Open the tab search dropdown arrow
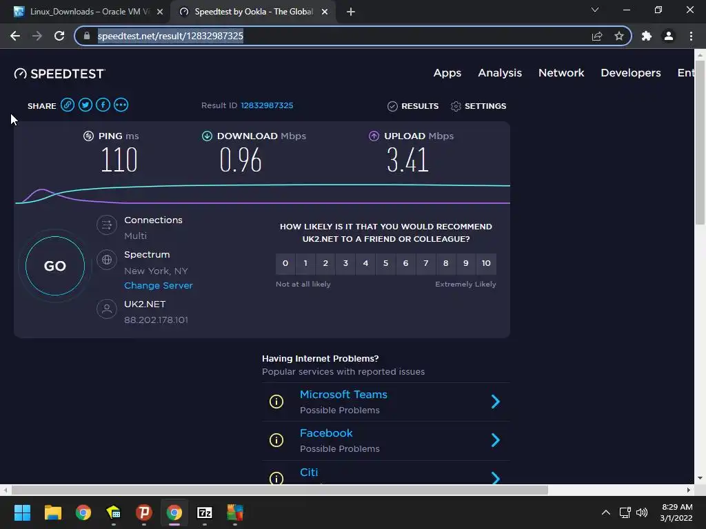 (x=595, y=10)
